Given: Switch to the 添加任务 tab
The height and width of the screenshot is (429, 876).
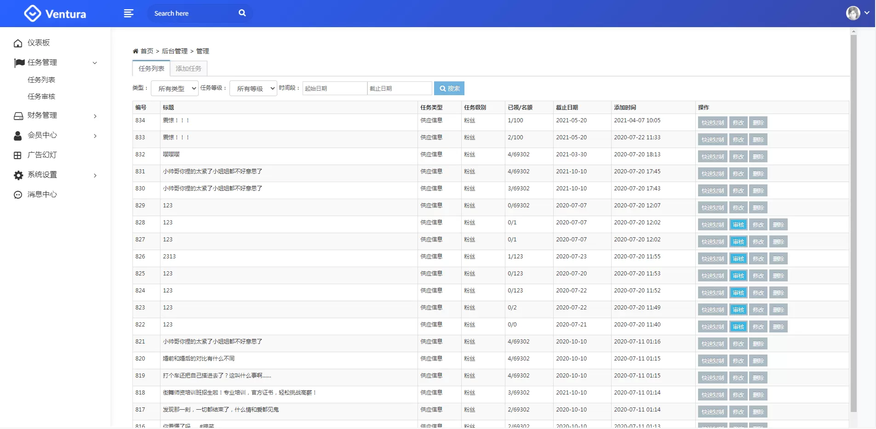Looking at the screenshot, I should click(189, 69).
